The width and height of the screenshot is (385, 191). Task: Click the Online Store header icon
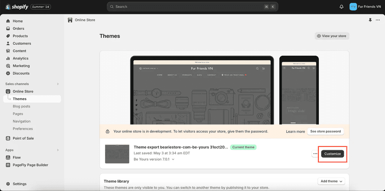70,20
